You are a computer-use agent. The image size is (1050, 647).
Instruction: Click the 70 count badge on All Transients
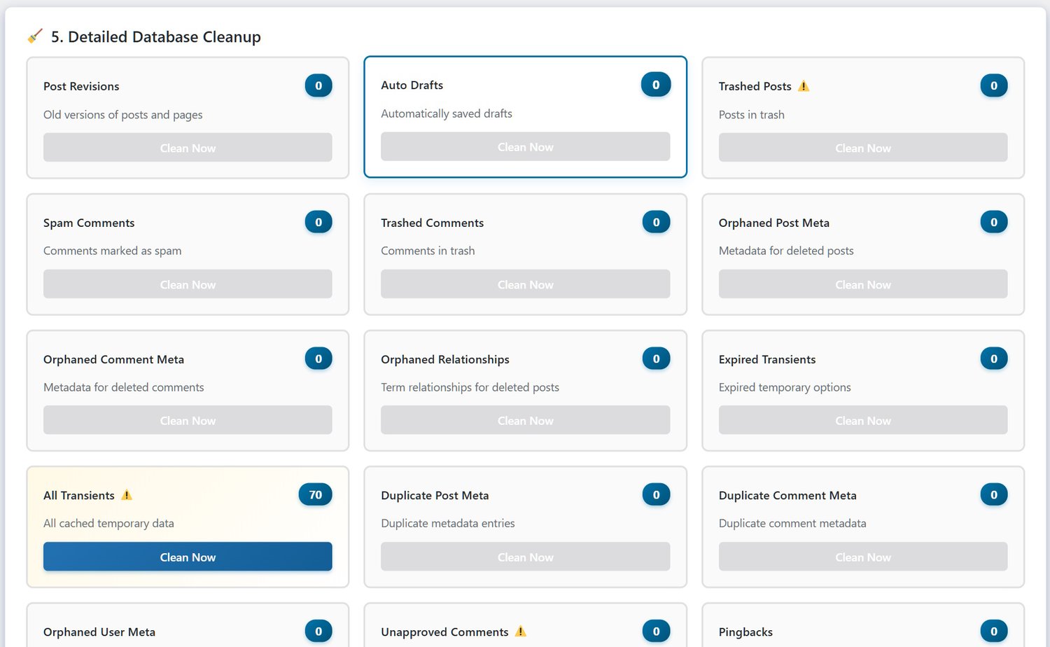(x=315, y=495)
